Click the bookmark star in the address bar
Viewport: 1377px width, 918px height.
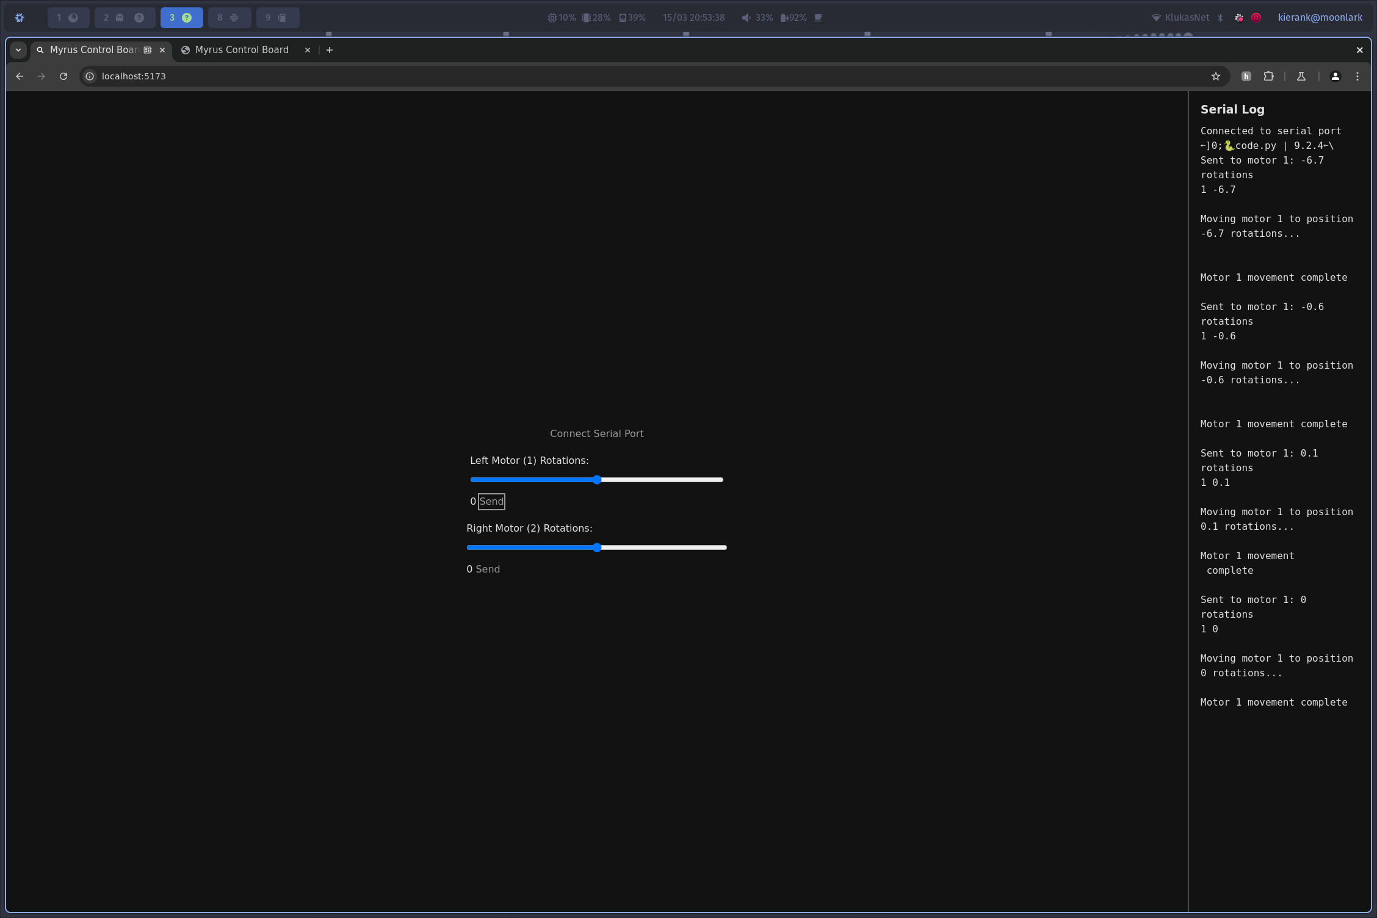coord(1216,76)
